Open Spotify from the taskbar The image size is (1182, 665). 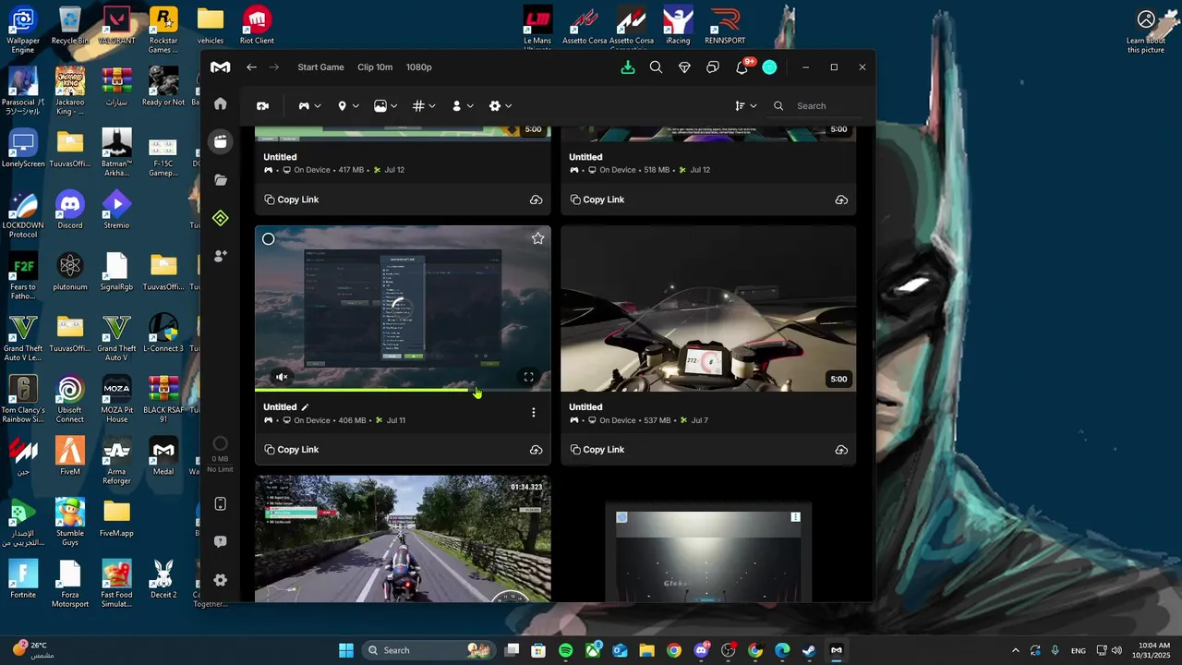[x=566, y=650]
